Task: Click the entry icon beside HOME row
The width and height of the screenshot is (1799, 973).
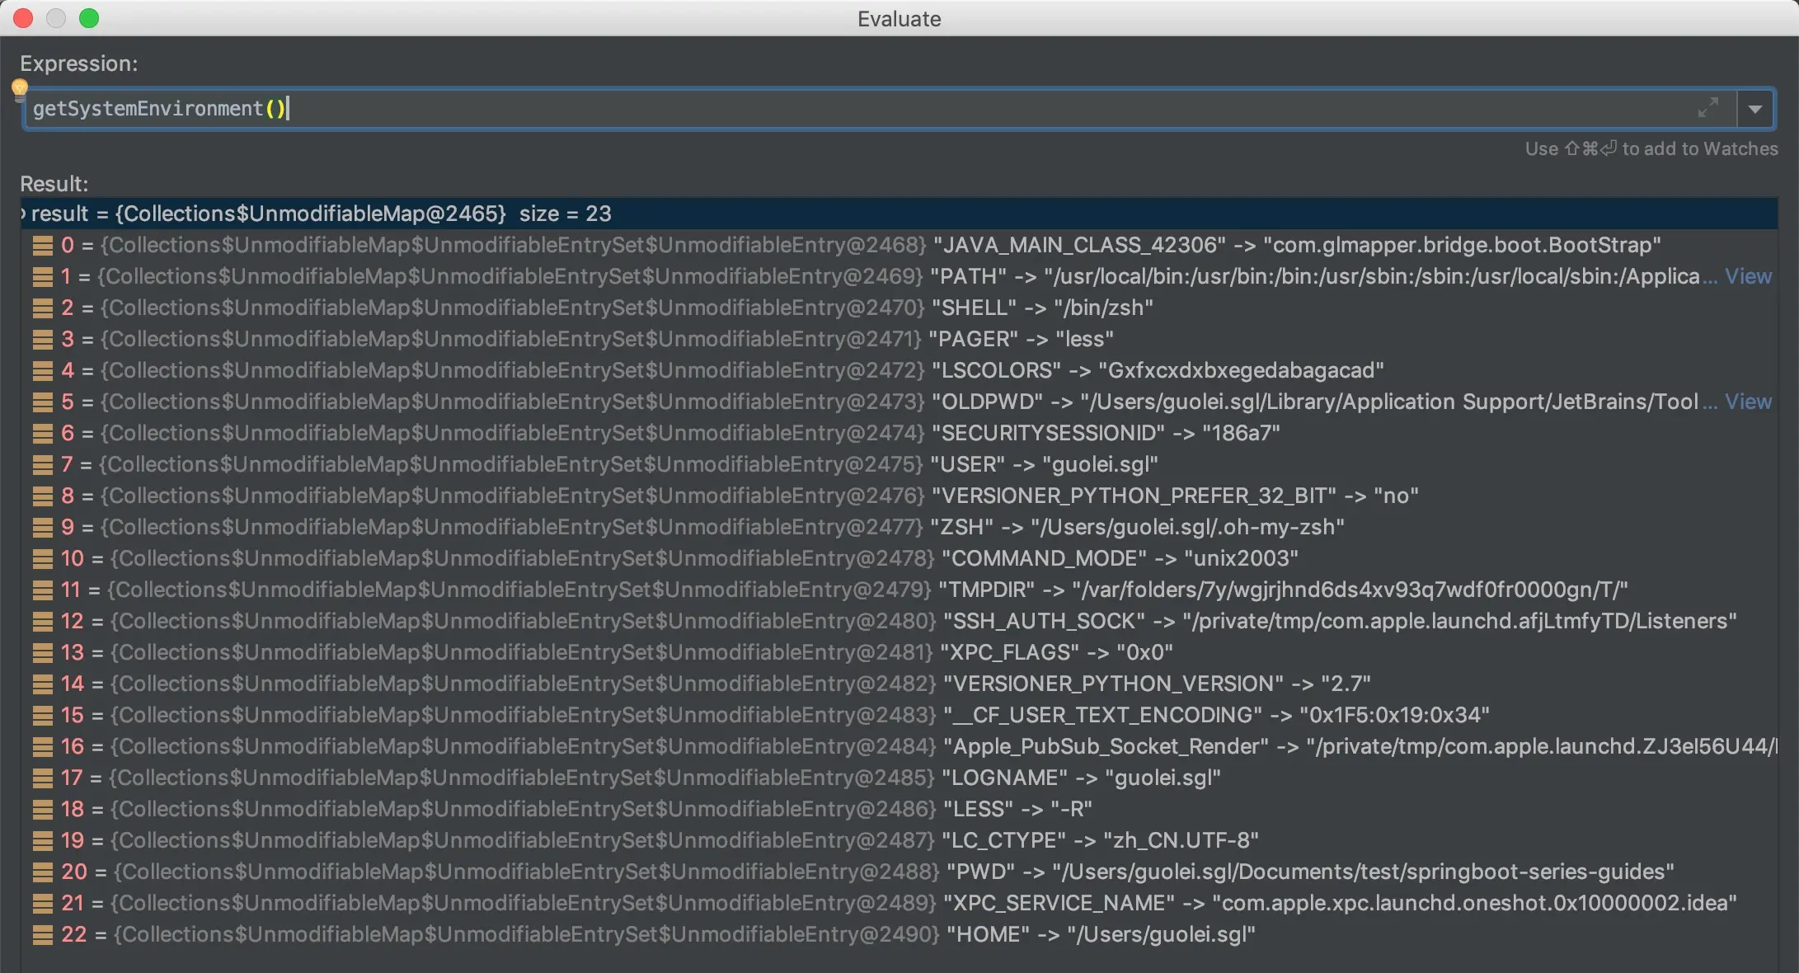Action: [42, 934]
